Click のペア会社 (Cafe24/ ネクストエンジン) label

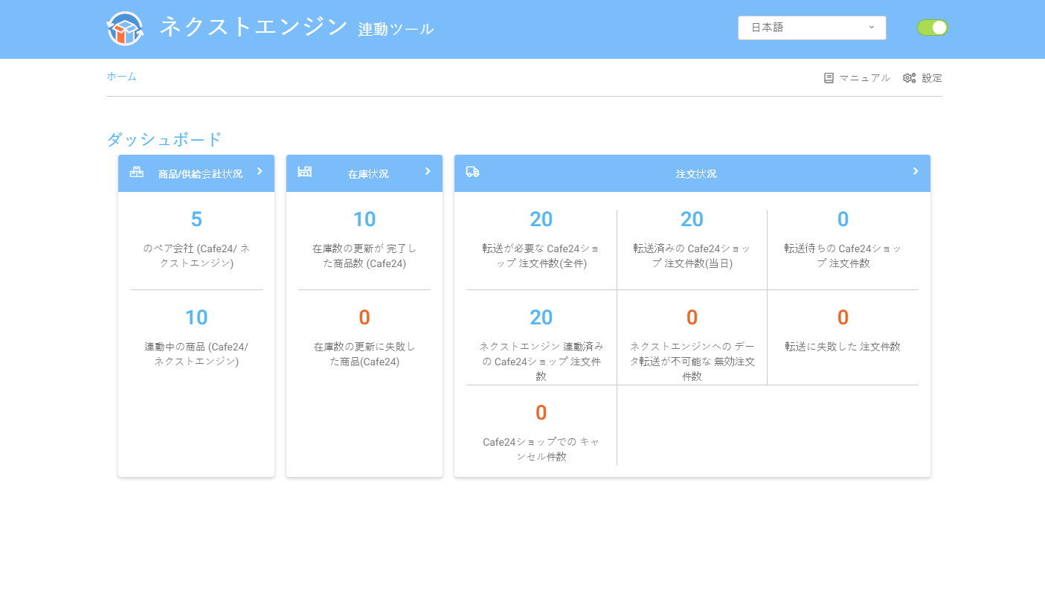[196, 256]
